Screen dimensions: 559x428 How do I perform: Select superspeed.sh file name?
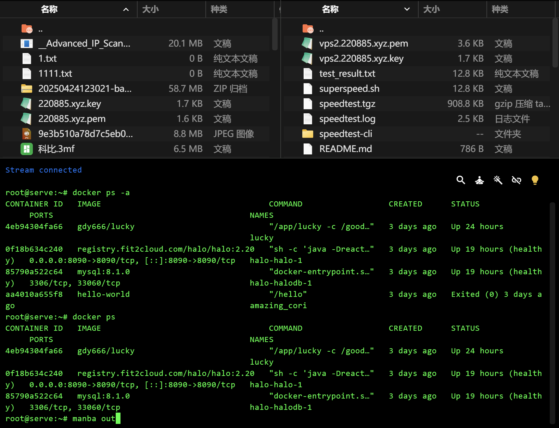point(349,89)
